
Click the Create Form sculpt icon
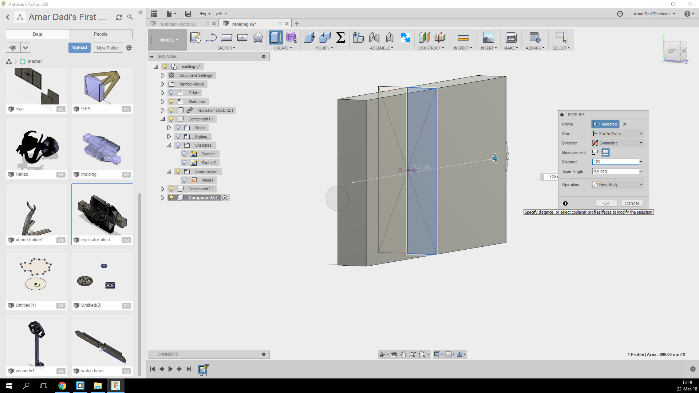(x=291, y=37)
